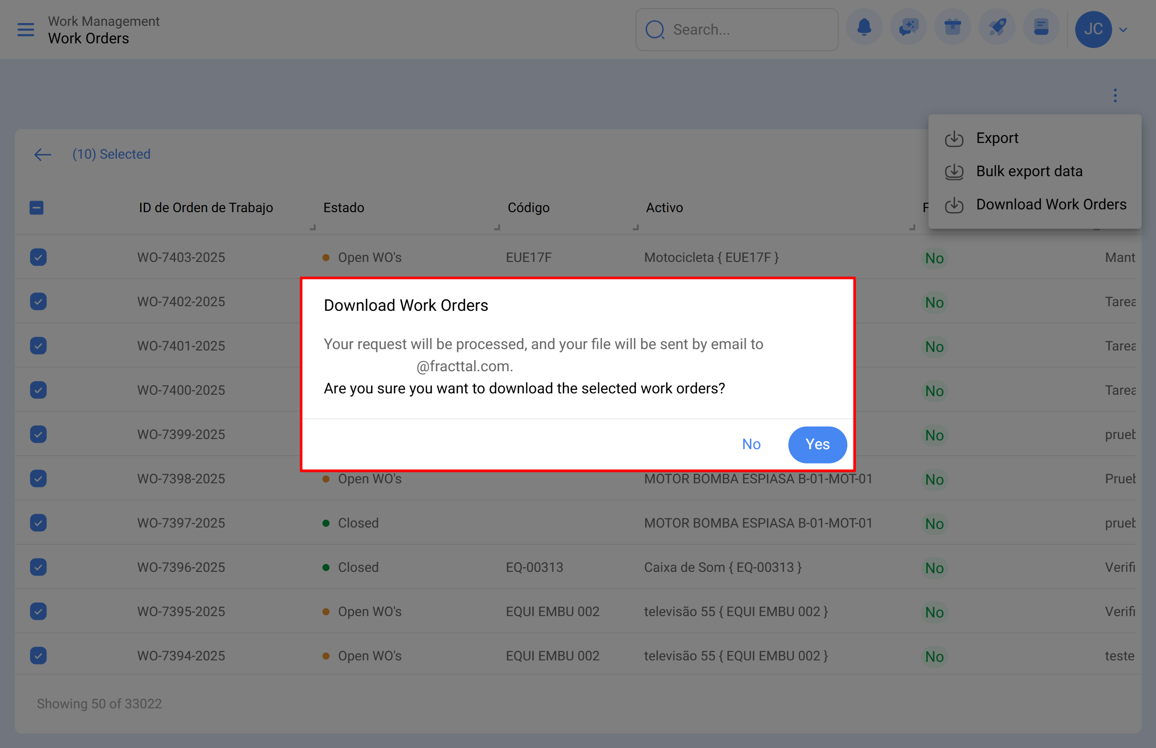Uncheck row WO-7403-2025 checkbox
1156x748 pixels.
click(38, 257)
